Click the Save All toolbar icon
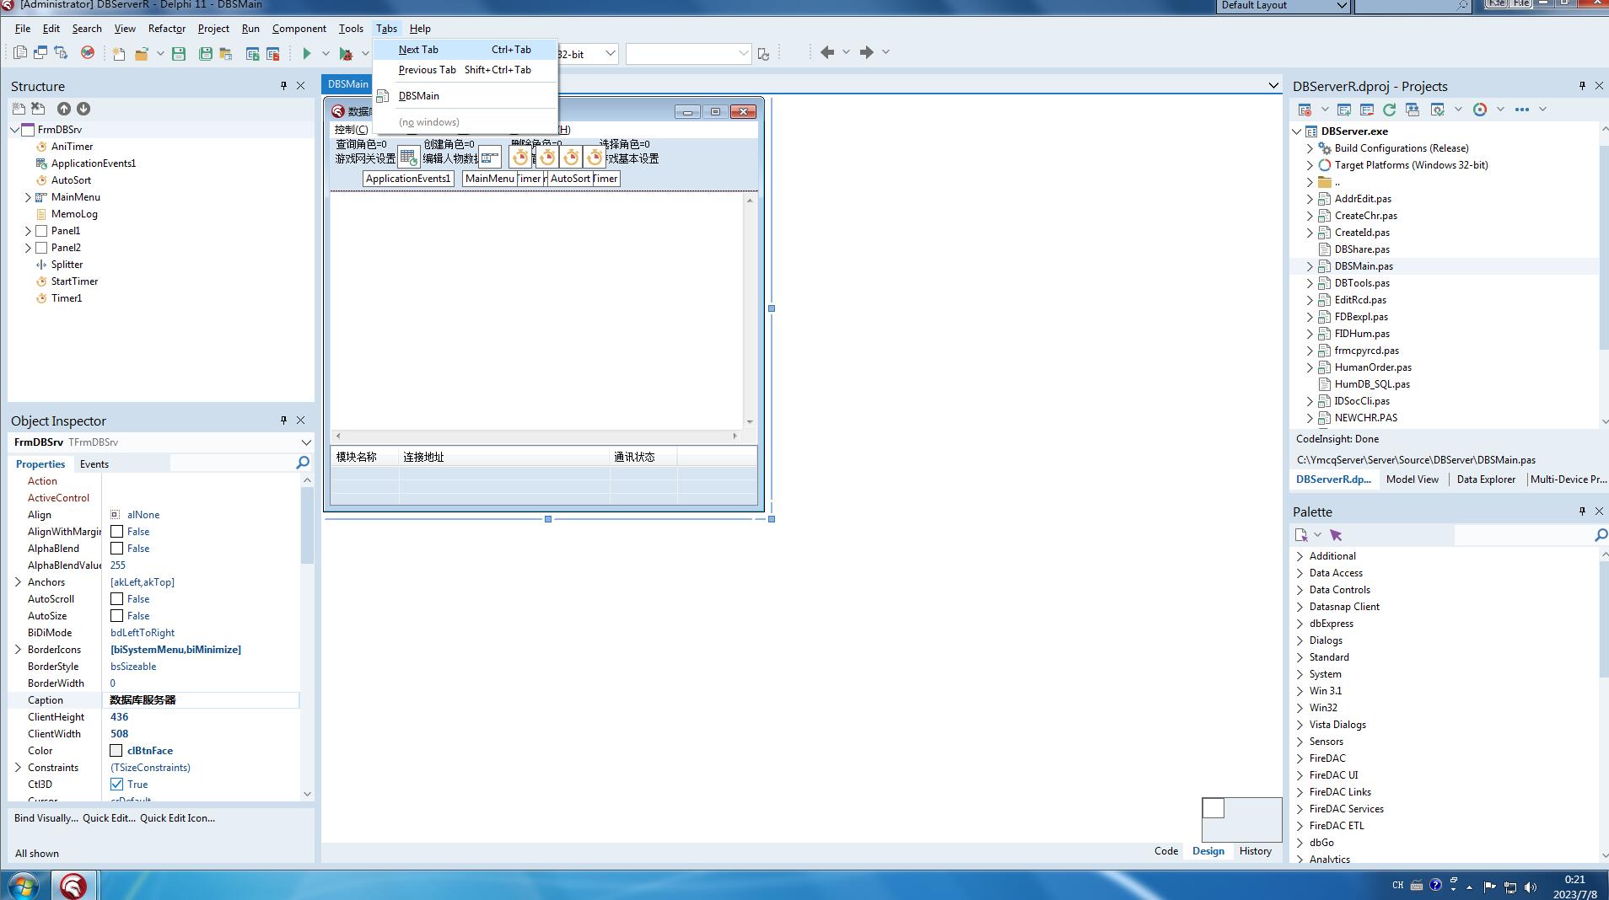The width and height of the screenshot is (1609, 900). (205, 53)
